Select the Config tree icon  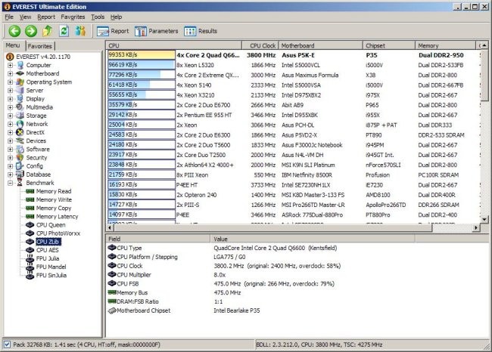coord(20,166)
